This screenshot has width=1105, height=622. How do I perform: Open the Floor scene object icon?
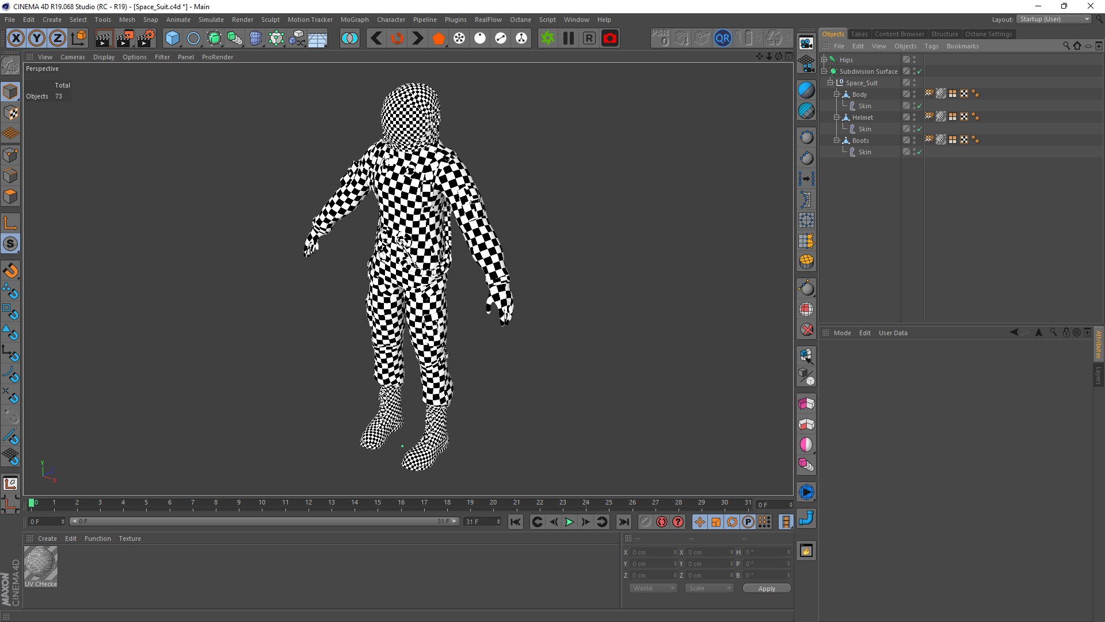click(318, 39)
